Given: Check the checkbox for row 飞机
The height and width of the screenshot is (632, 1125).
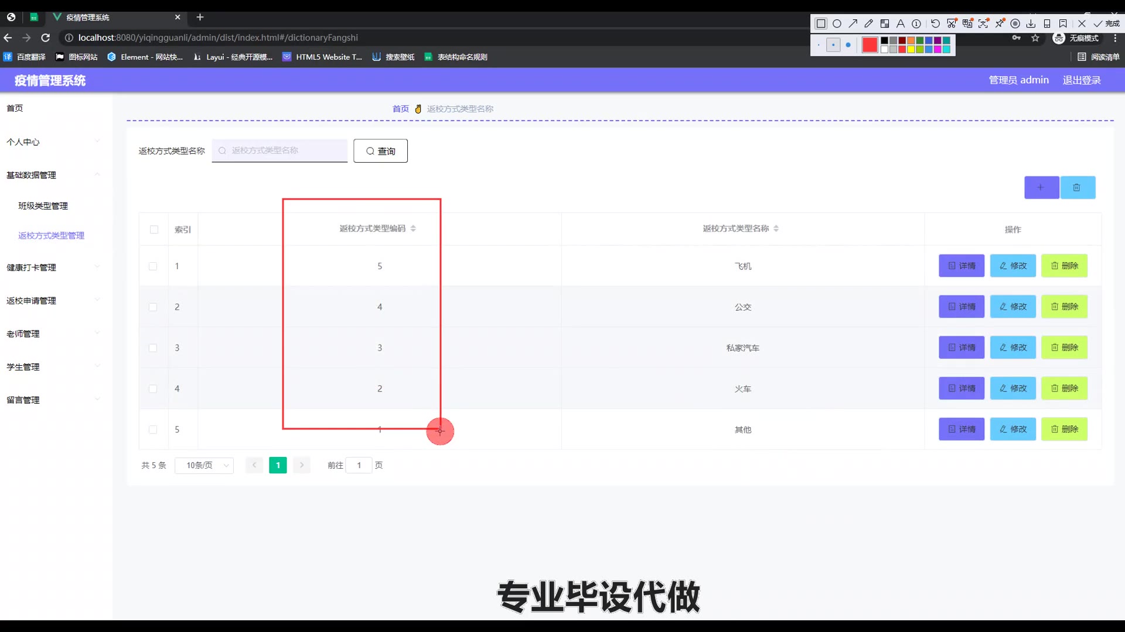Looking at the screenshot, I should tap(153, 266).
